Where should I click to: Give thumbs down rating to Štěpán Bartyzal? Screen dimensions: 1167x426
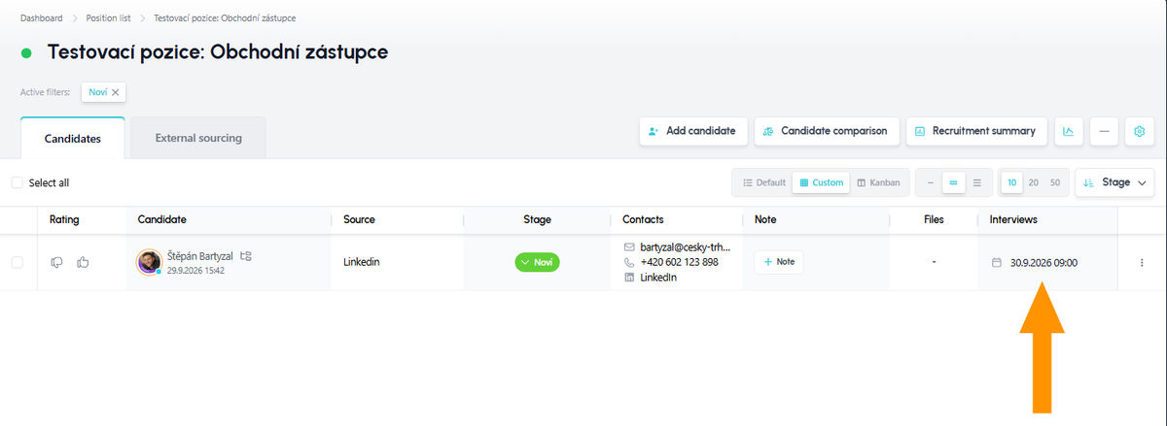(x=57, y=262)
